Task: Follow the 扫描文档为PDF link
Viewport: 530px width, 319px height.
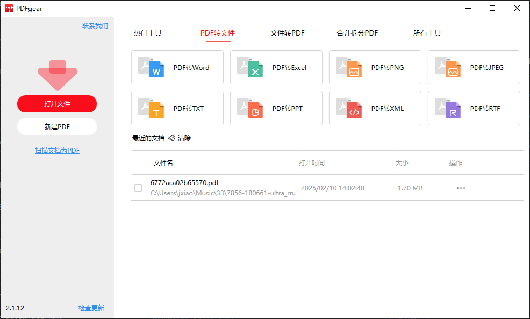Action: (x=57, y=151)
